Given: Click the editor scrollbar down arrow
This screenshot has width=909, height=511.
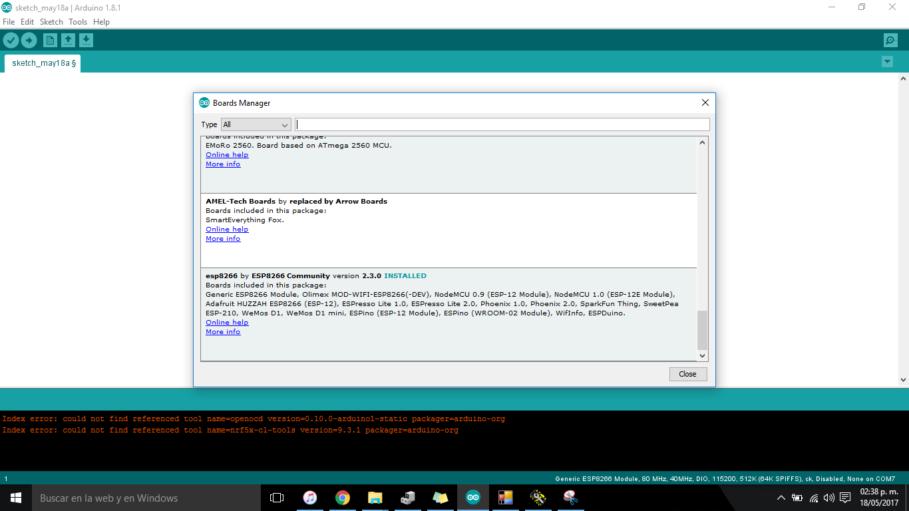Looking at the screenshot, I should (x=903, y=380).
